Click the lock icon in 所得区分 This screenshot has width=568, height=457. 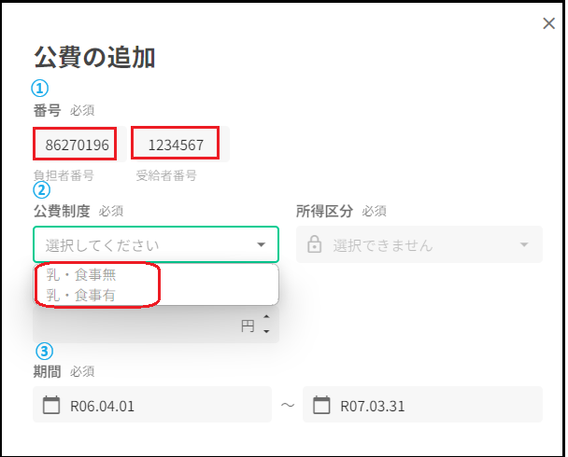314,245
